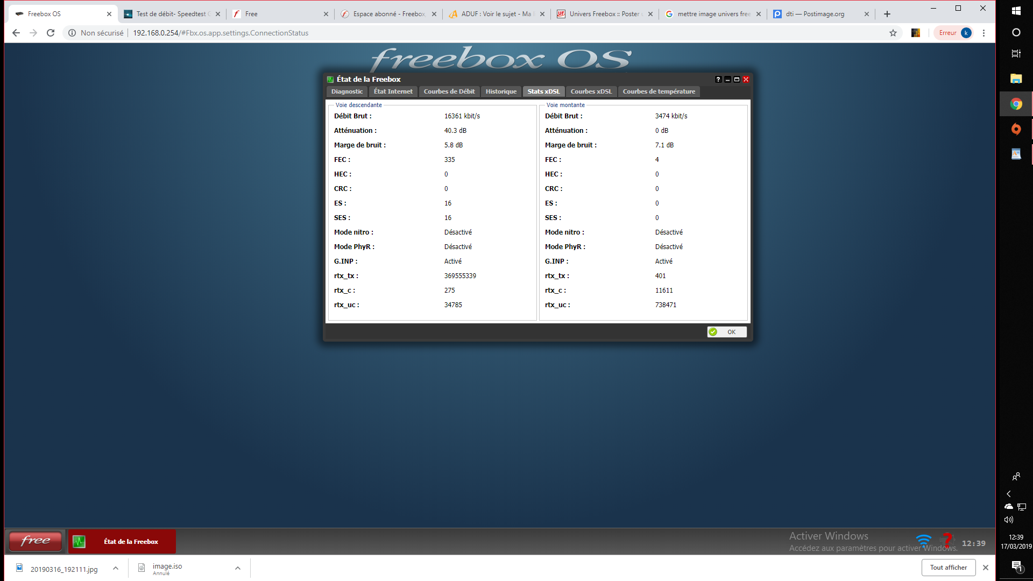The image size is (1033, 581).
Task: Switch to the État Internet tab
Action: point(393,91)
